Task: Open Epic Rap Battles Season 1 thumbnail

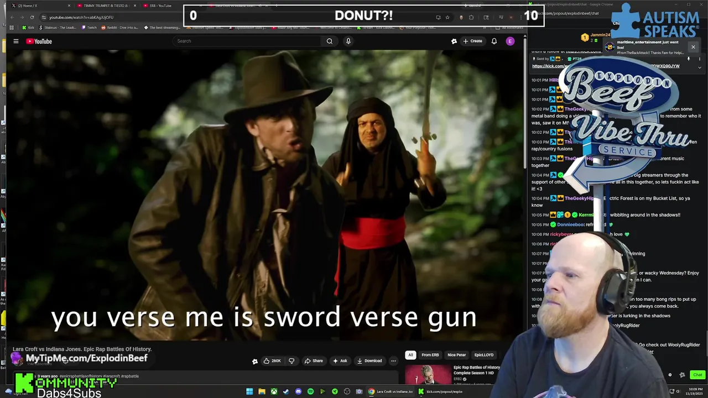Action: coord(428,374)
